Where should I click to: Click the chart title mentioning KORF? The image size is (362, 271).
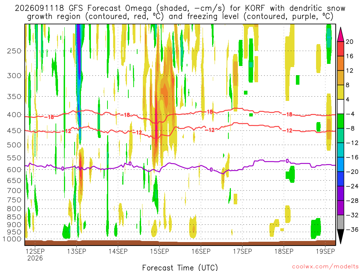pos(180,12)
